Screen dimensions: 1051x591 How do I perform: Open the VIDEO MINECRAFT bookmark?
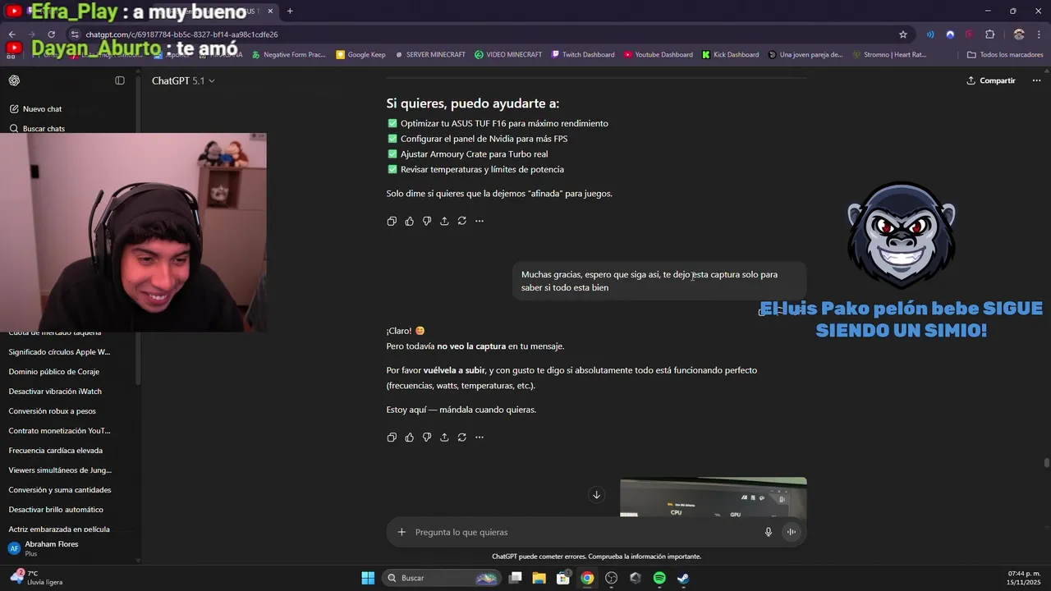508,55
